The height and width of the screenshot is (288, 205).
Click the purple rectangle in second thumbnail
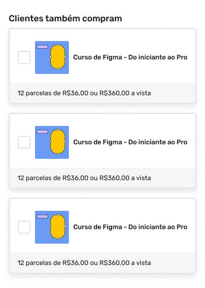coord(42,132)
